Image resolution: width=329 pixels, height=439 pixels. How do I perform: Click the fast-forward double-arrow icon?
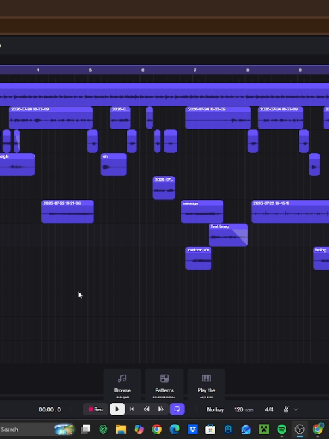161,409
